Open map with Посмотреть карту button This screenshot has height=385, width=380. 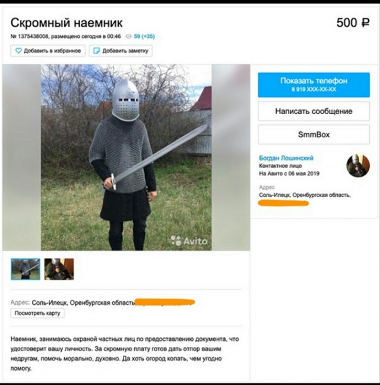37,313
